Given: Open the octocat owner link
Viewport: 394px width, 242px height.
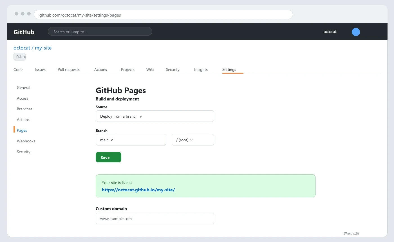Looking at the screenshot, I should click(22, 48).
